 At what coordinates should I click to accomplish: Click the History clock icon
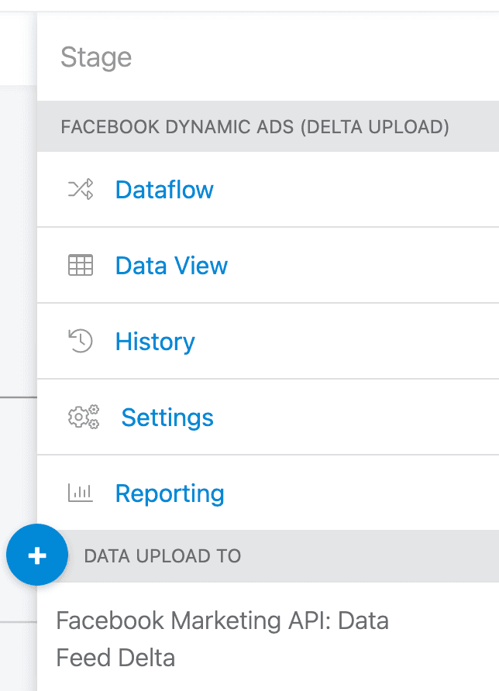pyautogui.click(x=81, y=342)
